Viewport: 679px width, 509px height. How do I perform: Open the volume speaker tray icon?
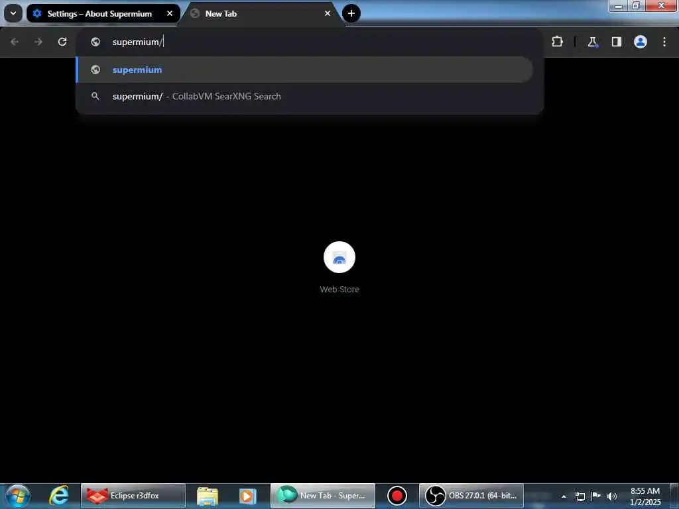(x=612, y=496)
